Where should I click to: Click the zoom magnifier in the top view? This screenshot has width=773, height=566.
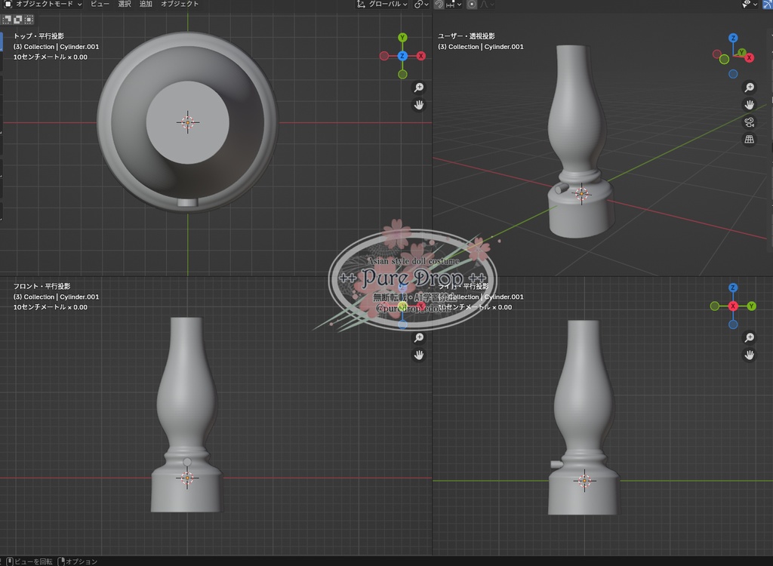418,88
